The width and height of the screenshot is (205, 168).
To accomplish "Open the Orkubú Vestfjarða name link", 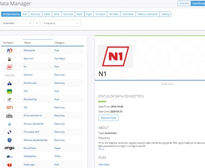I will pos(33,124).
